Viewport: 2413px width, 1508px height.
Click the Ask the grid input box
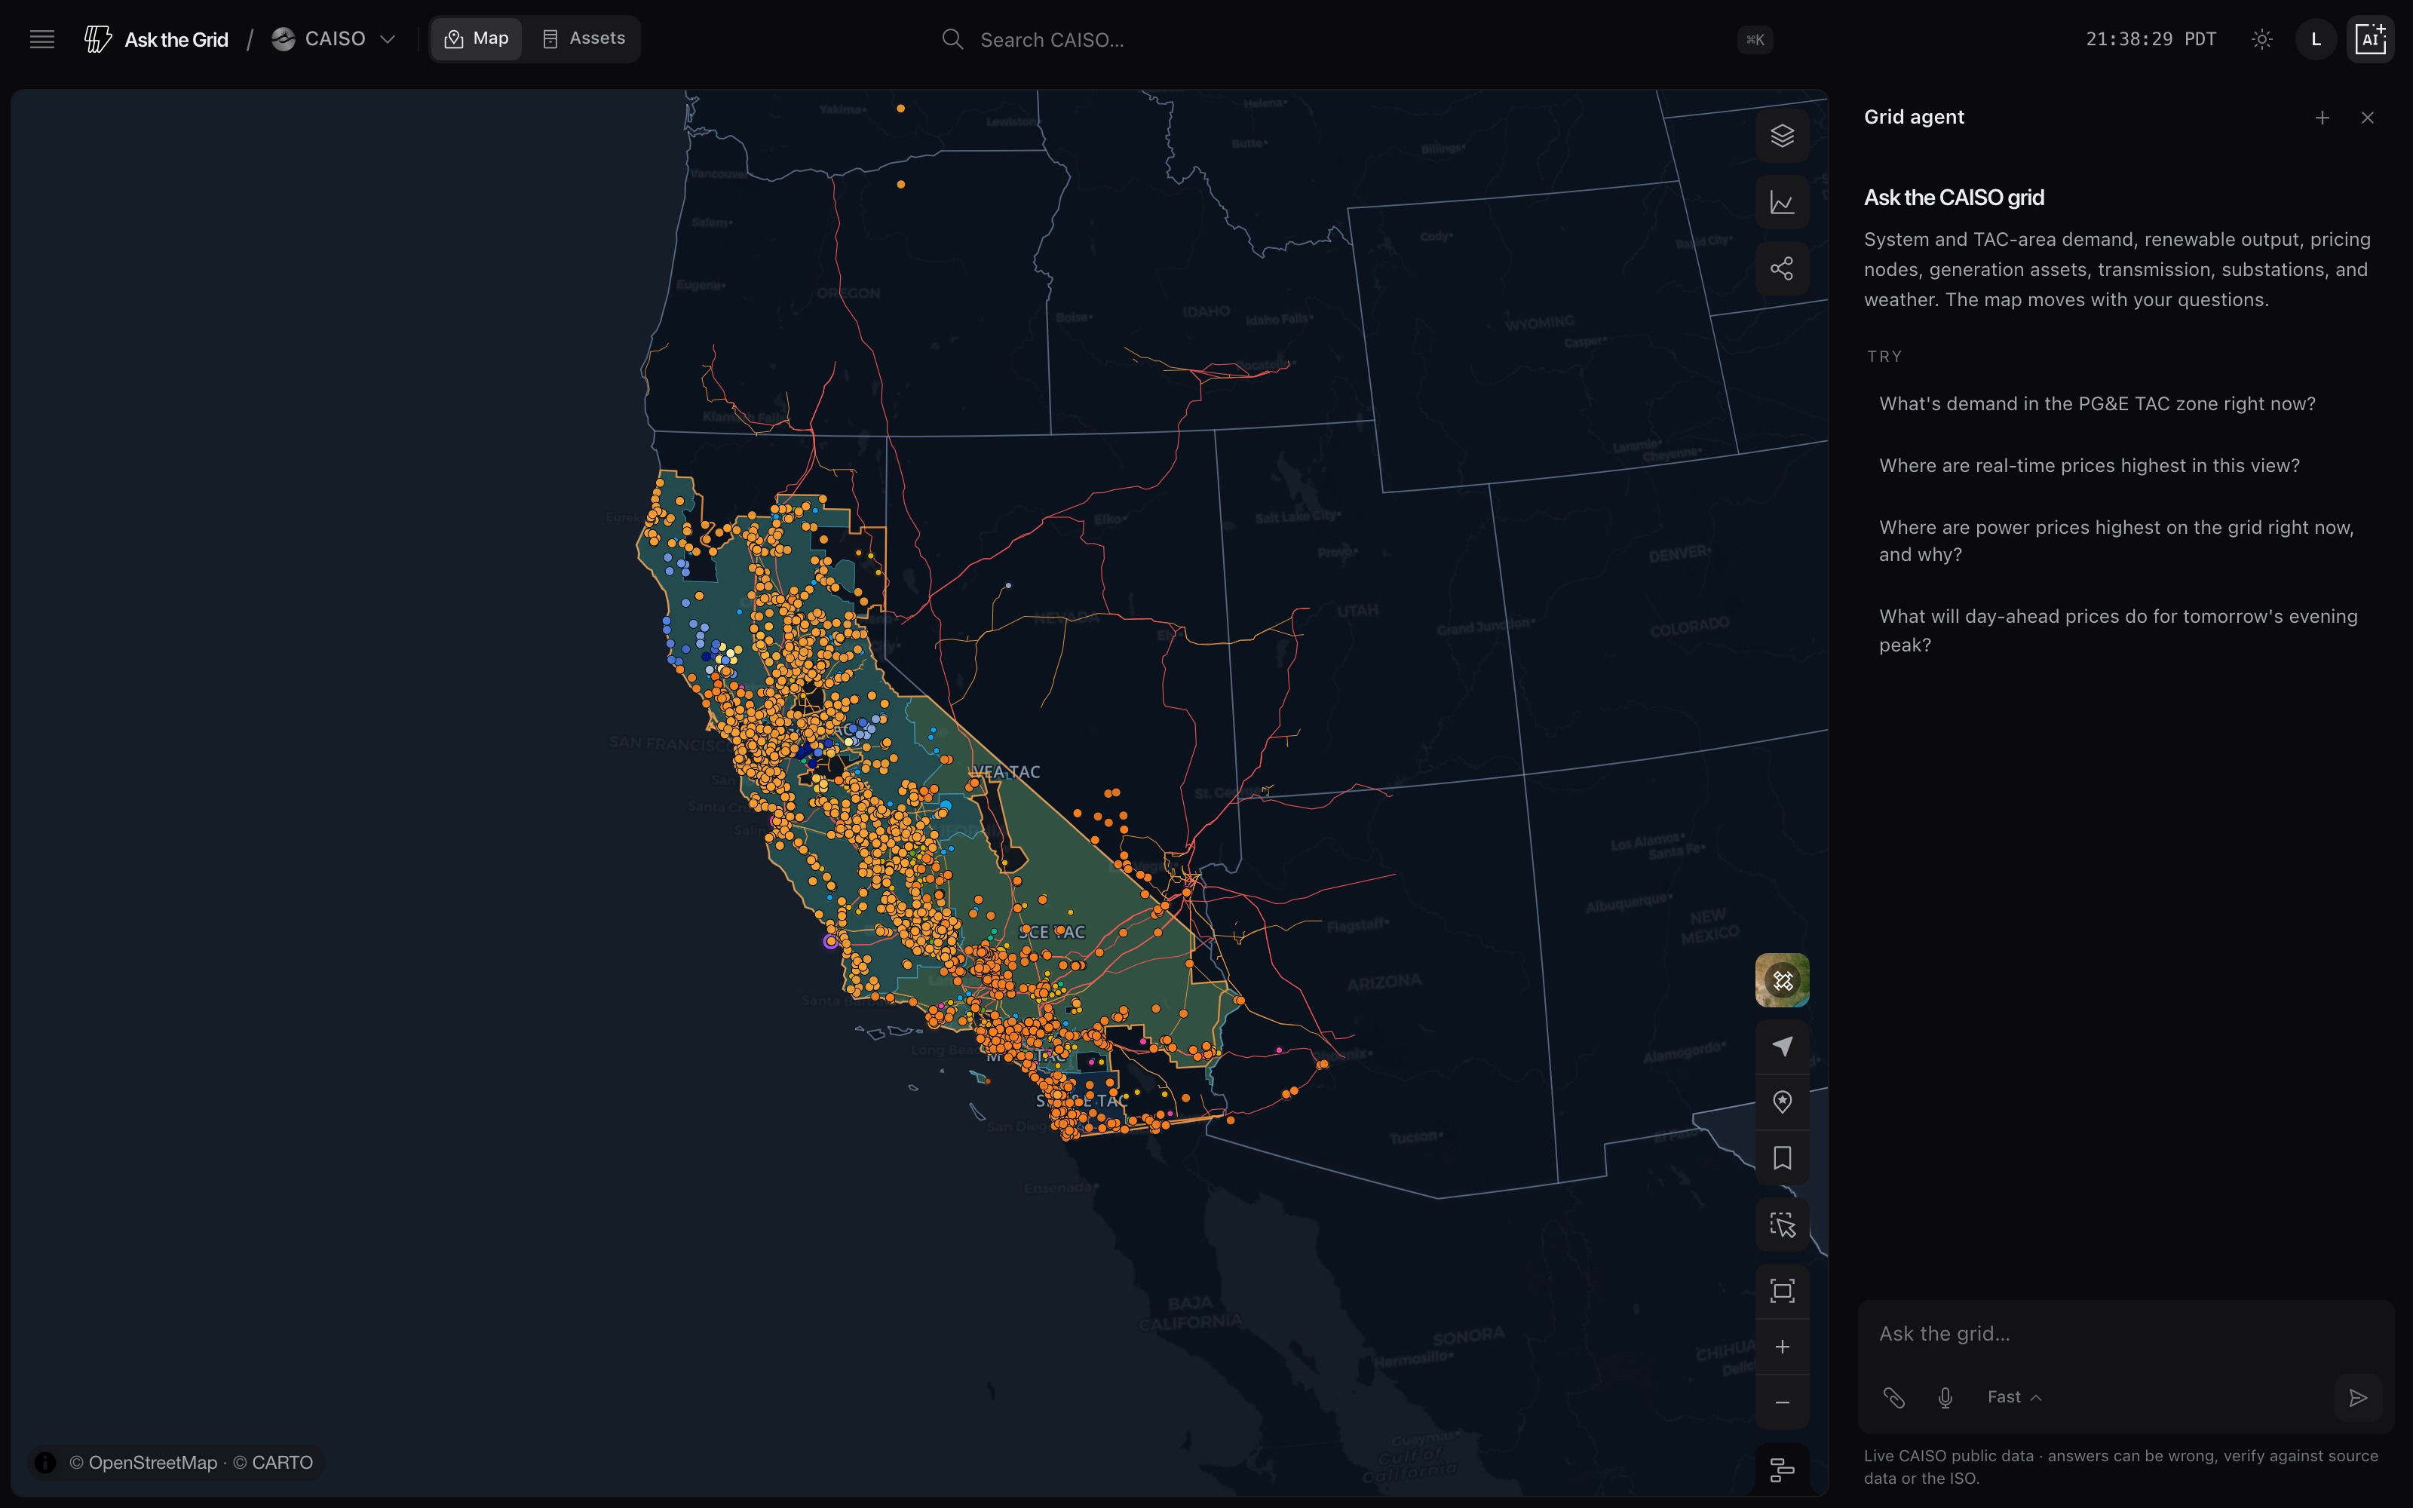tap(2124, 1334)
